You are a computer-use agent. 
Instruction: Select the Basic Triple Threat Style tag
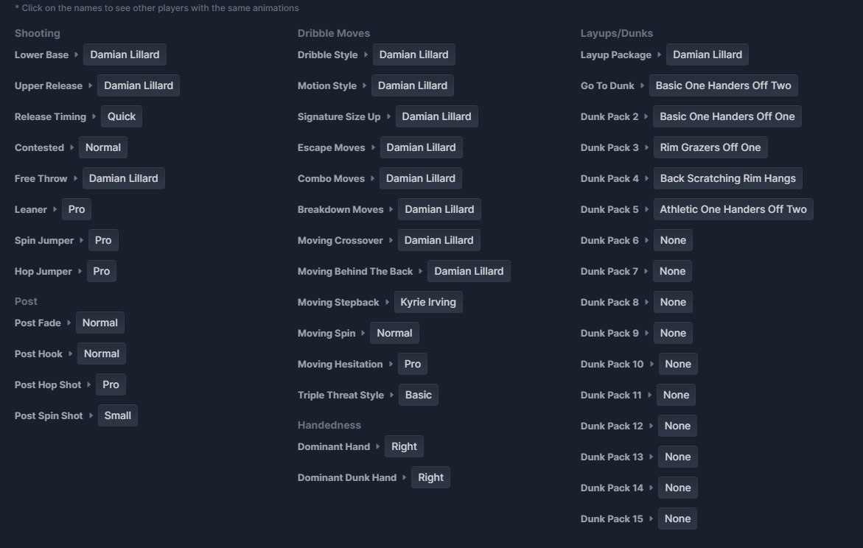(418, 395)
